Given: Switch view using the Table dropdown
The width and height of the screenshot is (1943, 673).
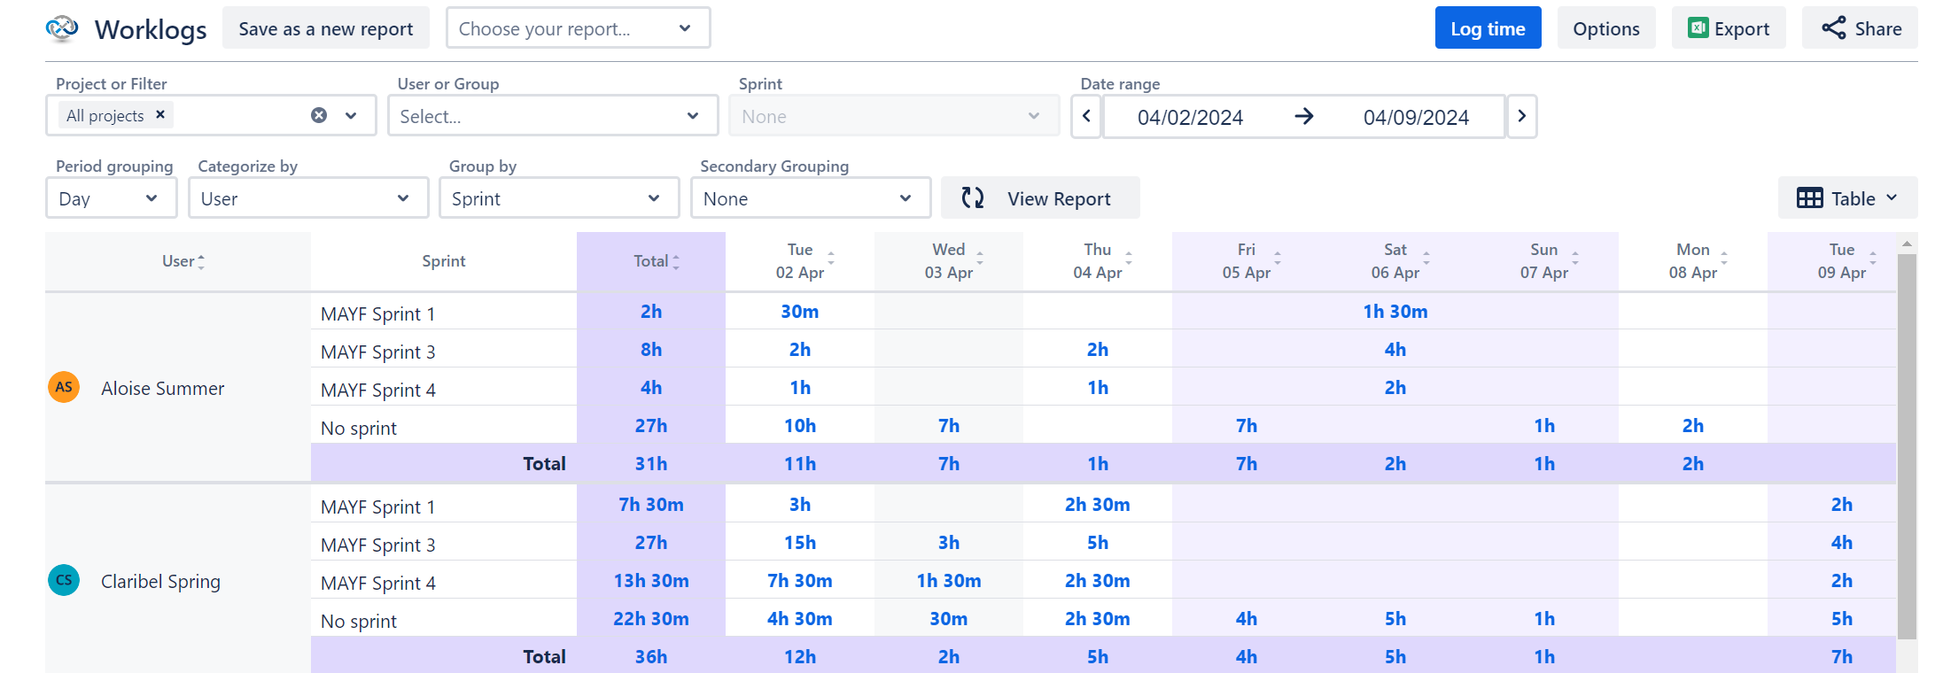Looking at the screenshot, I should [1847, 198].
